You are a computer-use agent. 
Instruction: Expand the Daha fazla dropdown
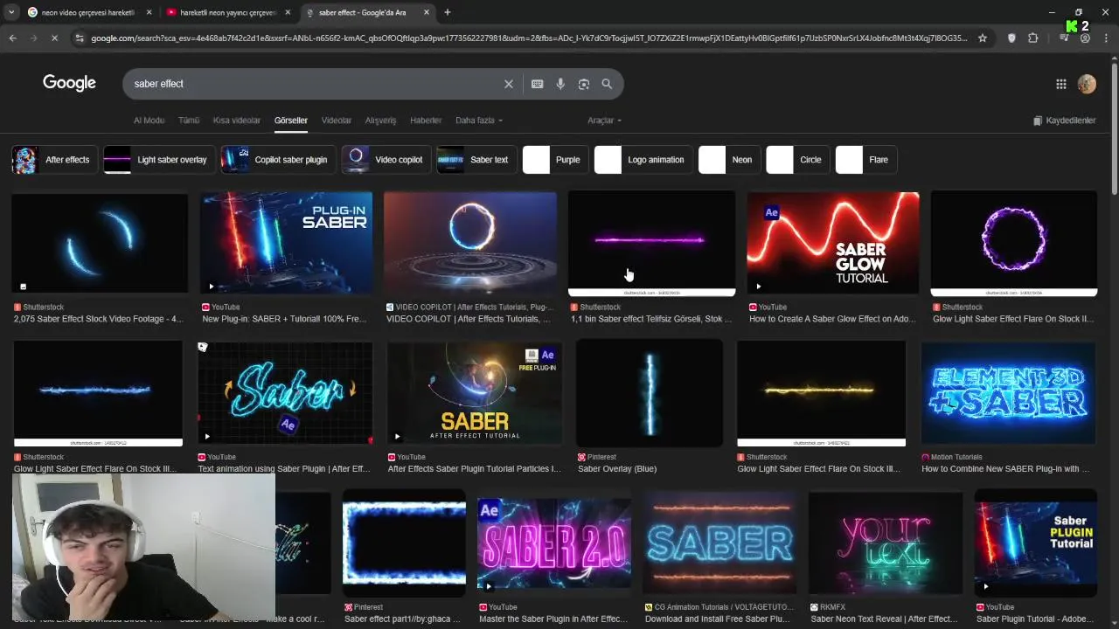479,121
